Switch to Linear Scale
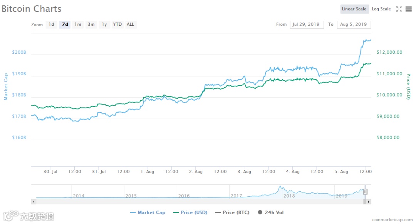This screenshot has height=224, width=416. pyautogui.click(x=354, y=9)
